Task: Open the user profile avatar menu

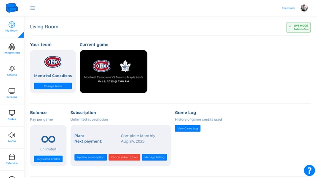Action: coord(304,8)
